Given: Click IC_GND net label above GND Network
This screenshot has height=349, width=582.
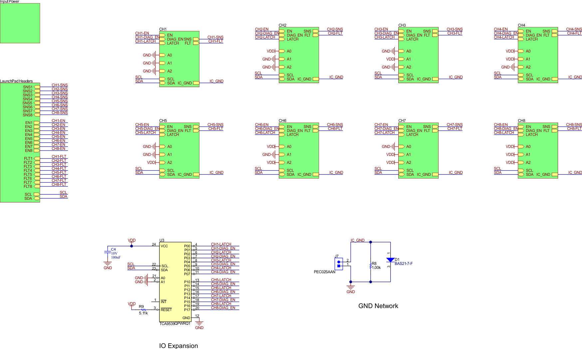Looking at the screenshot, I should tap(357, 240).
